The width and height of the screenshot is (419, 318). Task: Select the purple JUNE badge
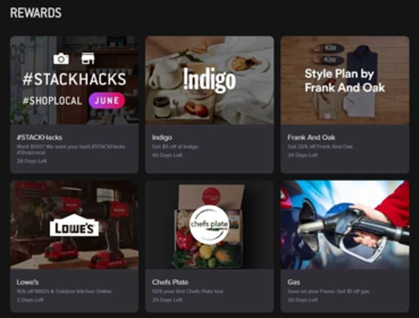click(x=107, y=100)
